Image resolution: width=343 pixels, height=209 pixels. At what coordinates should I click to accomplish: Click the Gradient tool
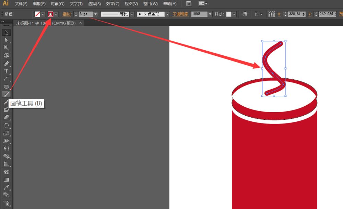[6, 180]
